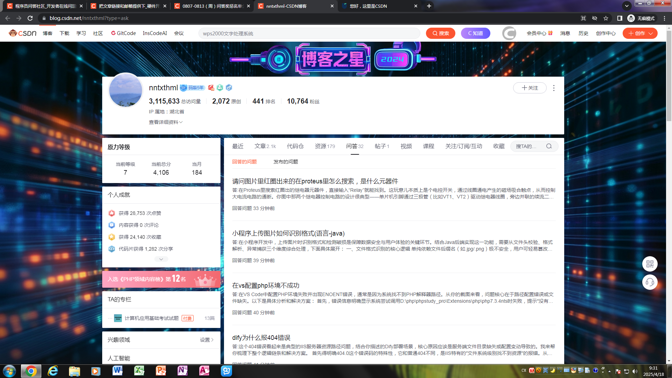672x378 pixels.
Task: Focus the CSDN search input field
Action: [x=309, y=33]
